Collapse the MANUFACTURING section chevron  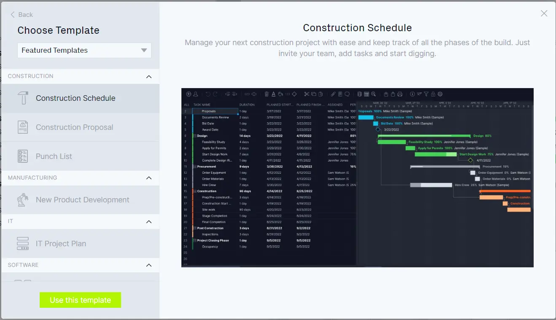point(149,178)
